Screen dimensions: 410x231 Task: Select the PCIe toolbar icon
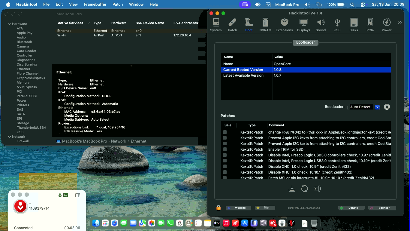coord(370,25)
